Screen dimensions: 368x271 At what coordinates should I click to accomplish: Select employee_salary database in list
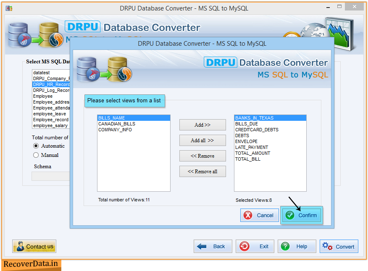pos(51,125)
